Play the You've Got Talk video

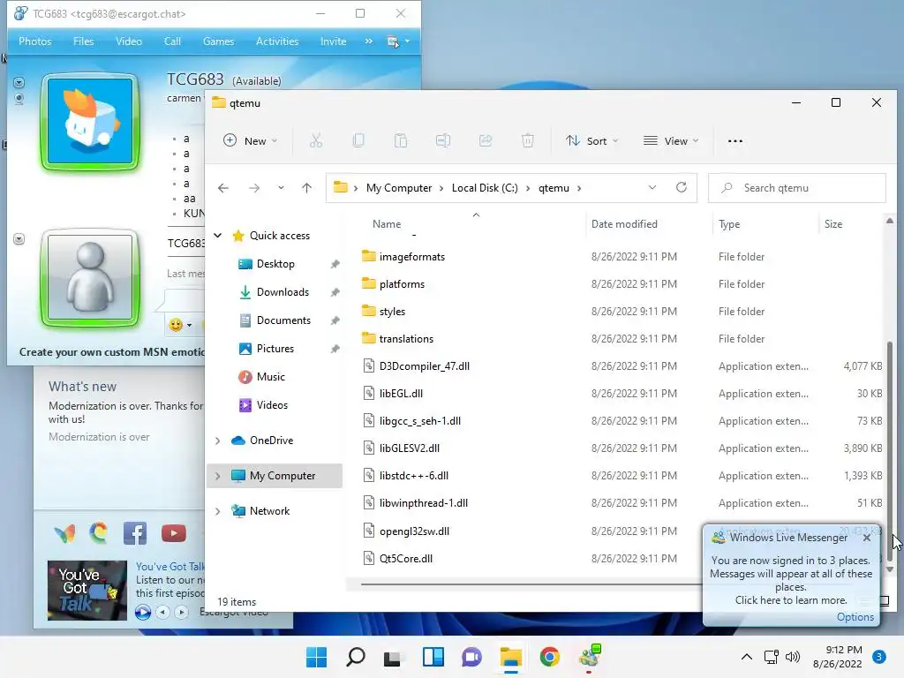(142, 612)
